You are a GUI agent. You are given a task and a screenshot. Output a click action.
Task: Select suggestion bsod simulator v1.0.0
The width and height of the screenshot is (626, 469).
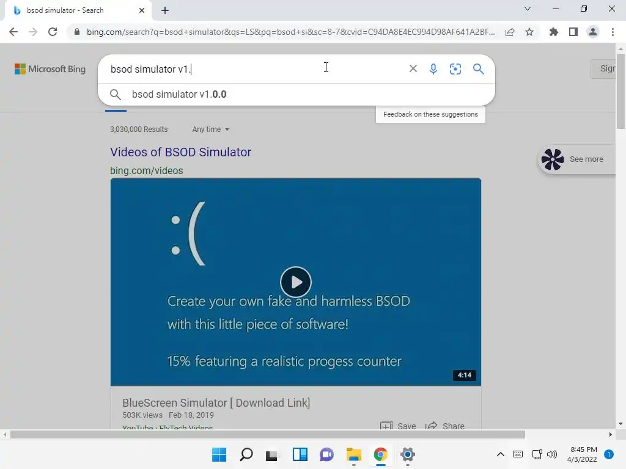(296, 94)
